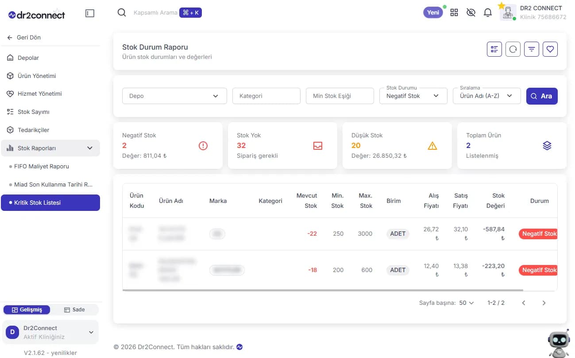Open Hizmet Yönetimi in the sidebar
575x358 pixels.
[50, 93]
